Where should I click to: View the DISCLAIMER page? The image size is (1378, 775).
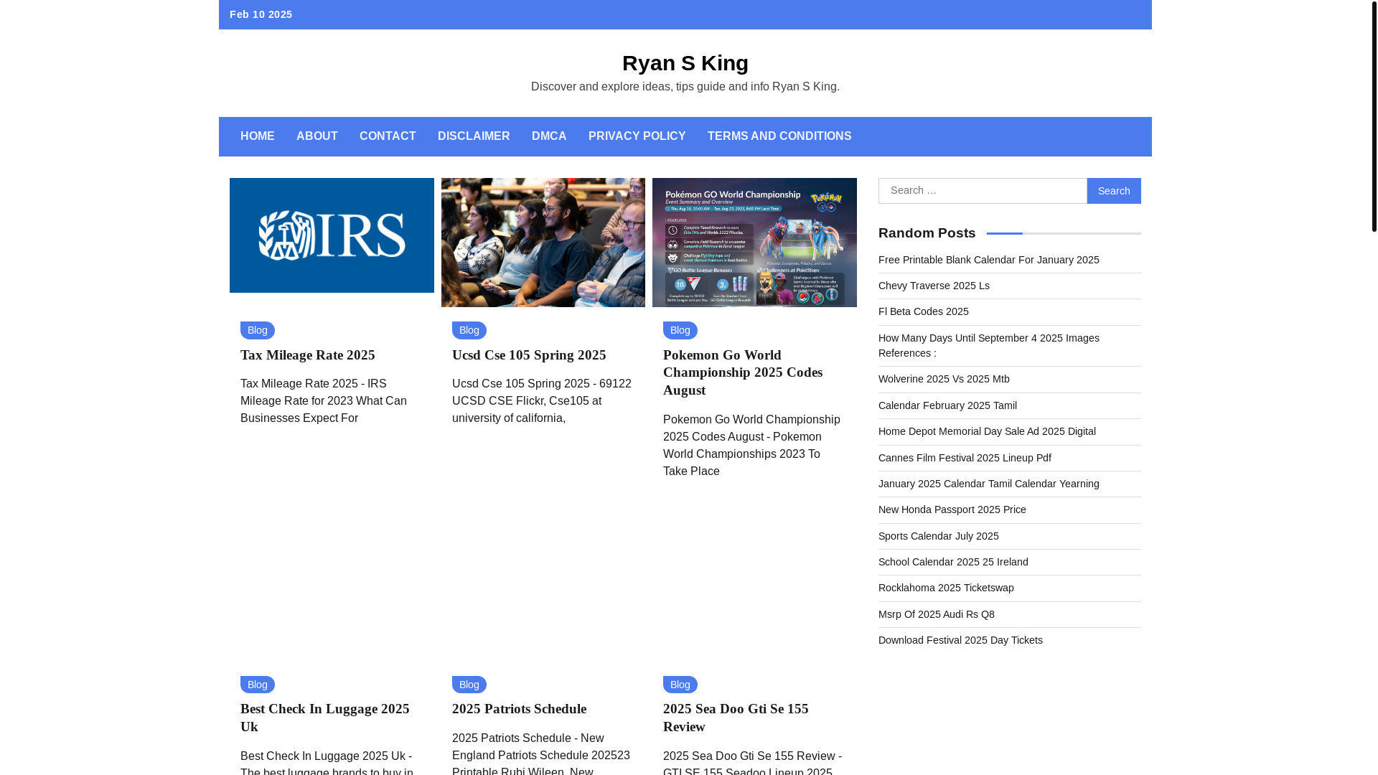474,136
